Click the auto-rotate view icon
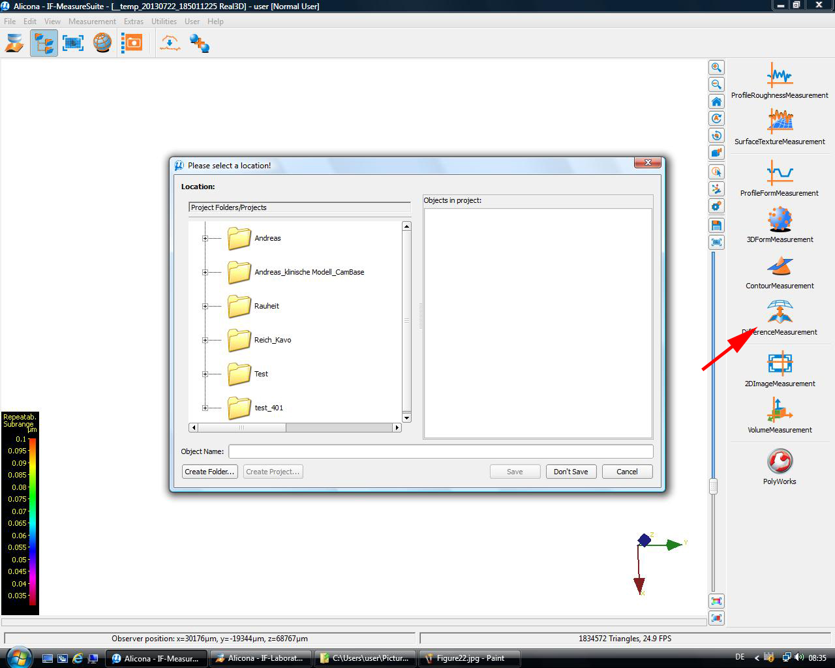 coord(716,119)
